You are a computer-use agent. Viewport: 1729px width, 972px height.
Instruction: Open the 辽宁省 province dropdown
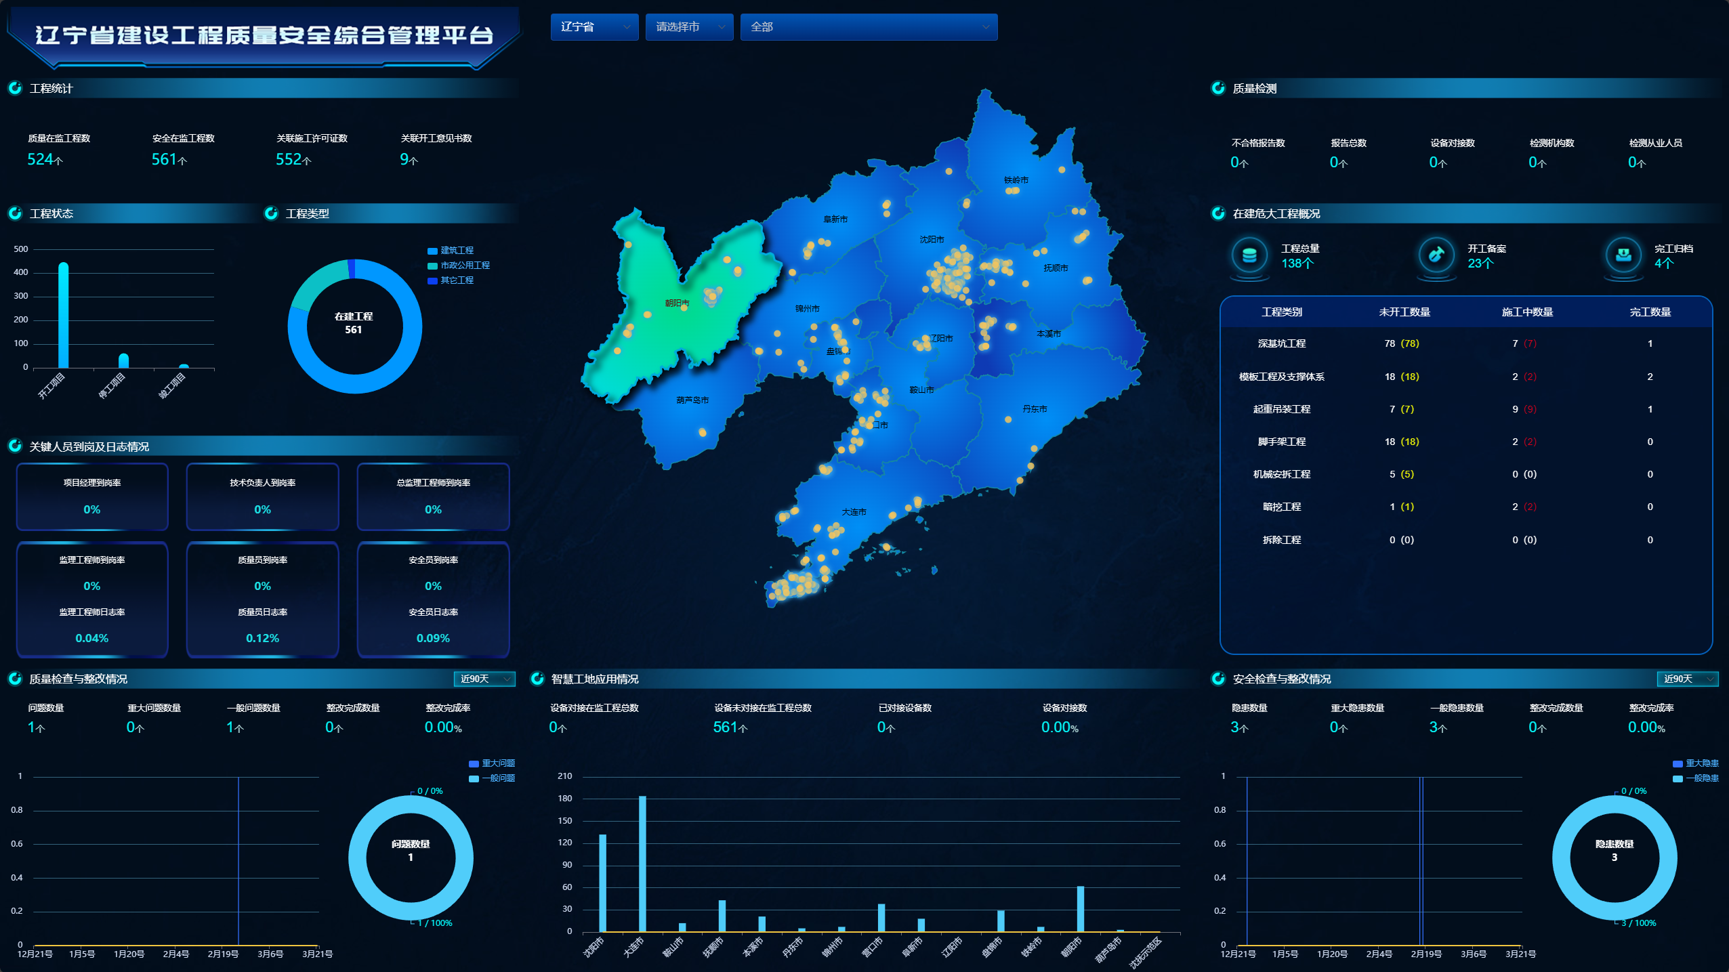coord(594,27)
